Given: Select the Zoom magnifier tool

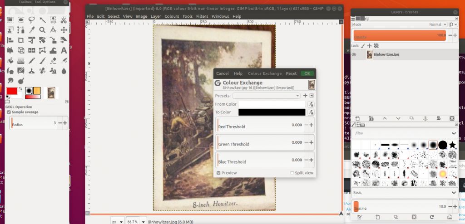Looking at the screenshot, I should point(42,30).
